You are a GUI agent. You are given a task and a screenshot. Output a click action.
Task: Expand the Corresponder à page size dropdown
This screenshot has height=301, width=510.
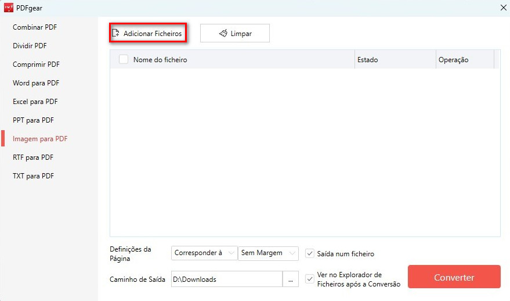tap(204, 253)
